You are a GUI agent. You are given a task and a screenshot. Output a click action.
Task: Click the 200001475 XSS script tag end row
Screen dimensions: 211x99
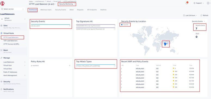96,29
